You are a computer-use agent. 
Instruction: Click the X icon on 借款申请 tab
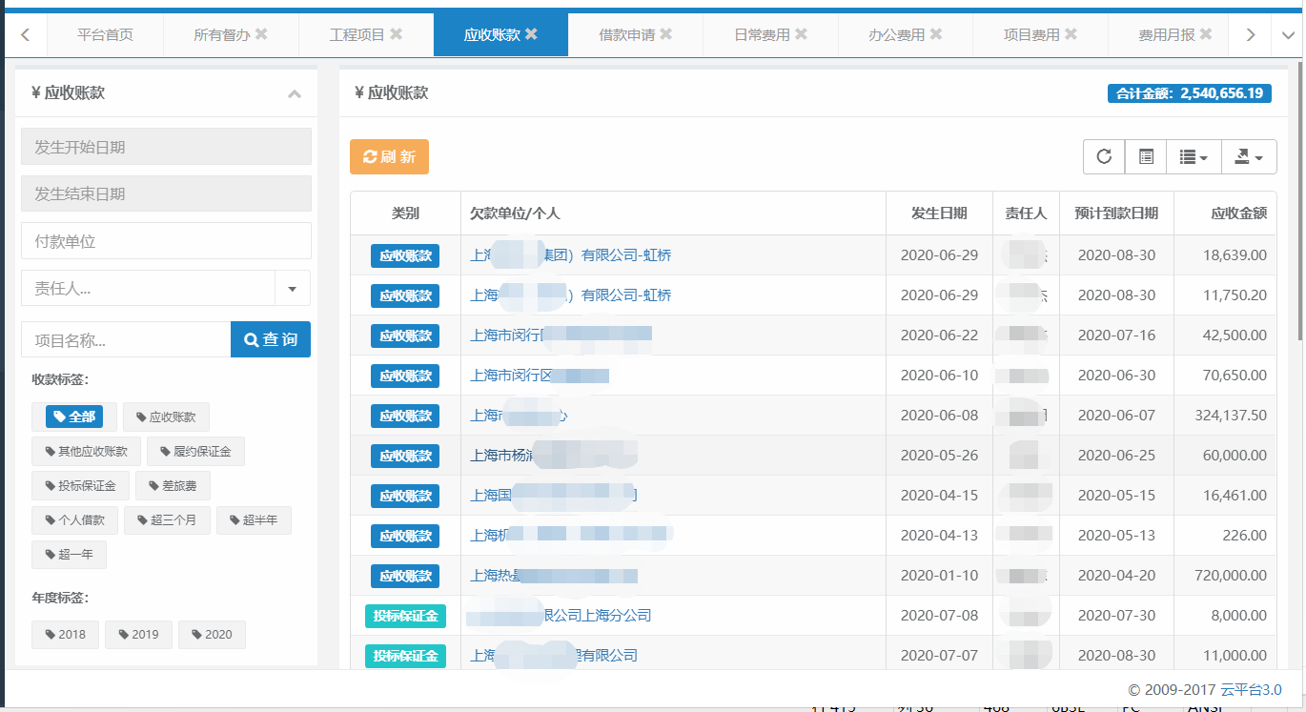point(666,34)
